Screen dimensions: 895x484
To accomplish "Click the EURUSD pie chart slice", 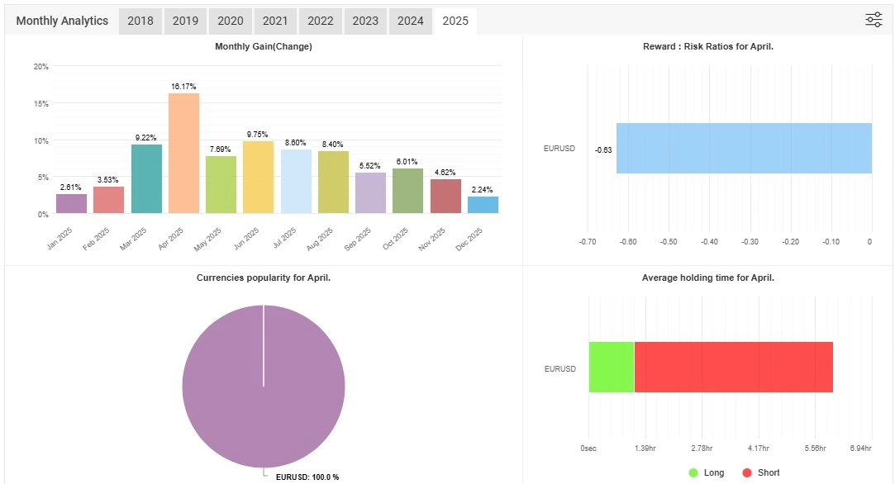I will pyautogui.click(x=264, y=386).
